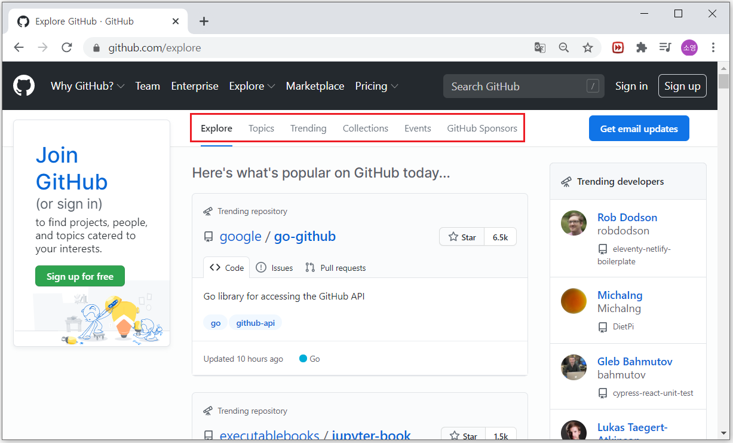Viewport: 733px width, 443px height.
Task: Click the slash shortcut icon in search box
Action: coord(593,86)
